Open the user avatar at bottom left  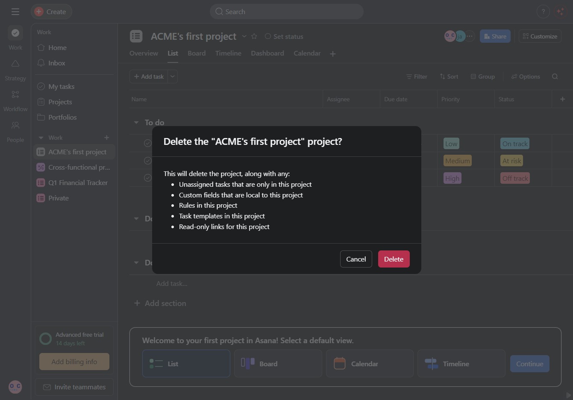15,387
